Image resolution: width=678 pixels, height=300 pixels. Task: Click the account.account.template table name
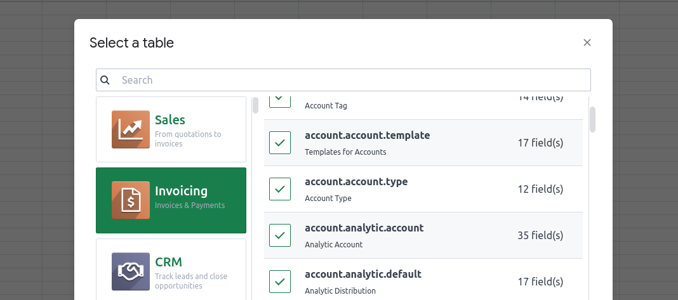click(367, 135)
